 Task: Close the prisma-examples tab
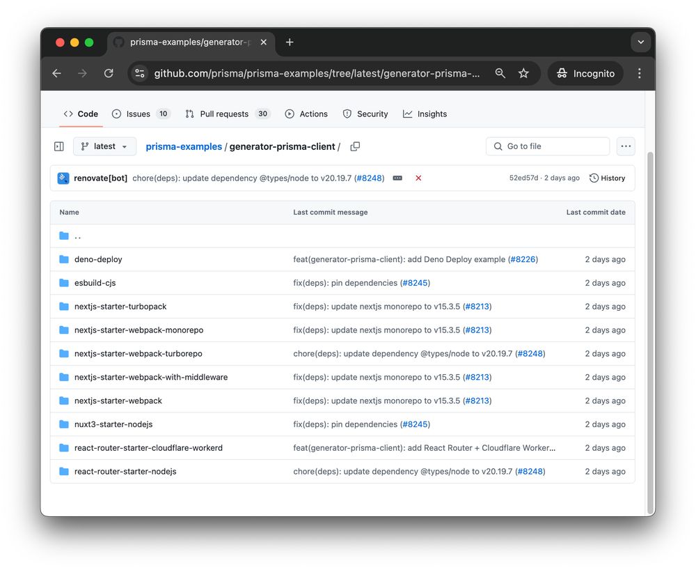(x=264, y=43)
